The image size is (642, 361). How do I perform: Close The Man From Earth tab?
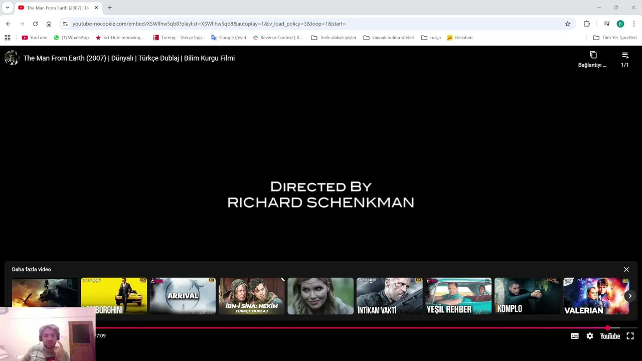[x=96, y=8]
